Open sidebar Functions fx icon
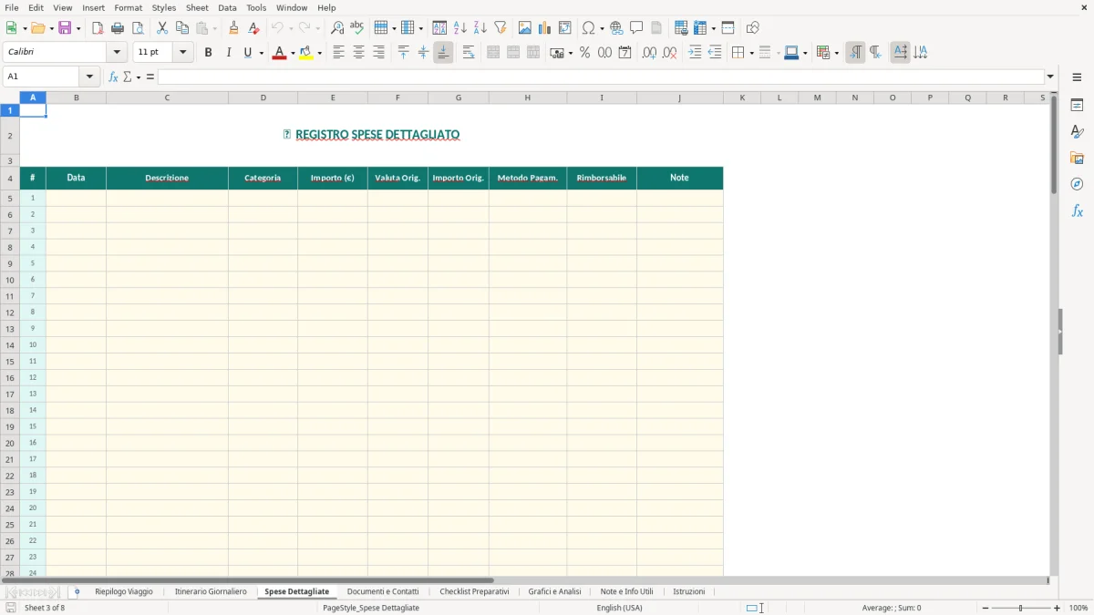 click(1077, 210)
